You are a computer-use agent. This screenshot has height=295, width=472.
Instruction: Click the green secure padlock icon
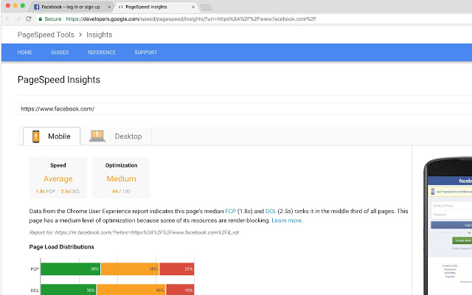(x=41, y=18)
